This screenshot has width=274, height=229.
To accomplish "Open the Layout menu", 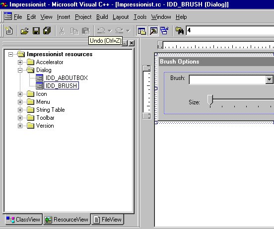I will pyautogui.click(x=121, y=17).
